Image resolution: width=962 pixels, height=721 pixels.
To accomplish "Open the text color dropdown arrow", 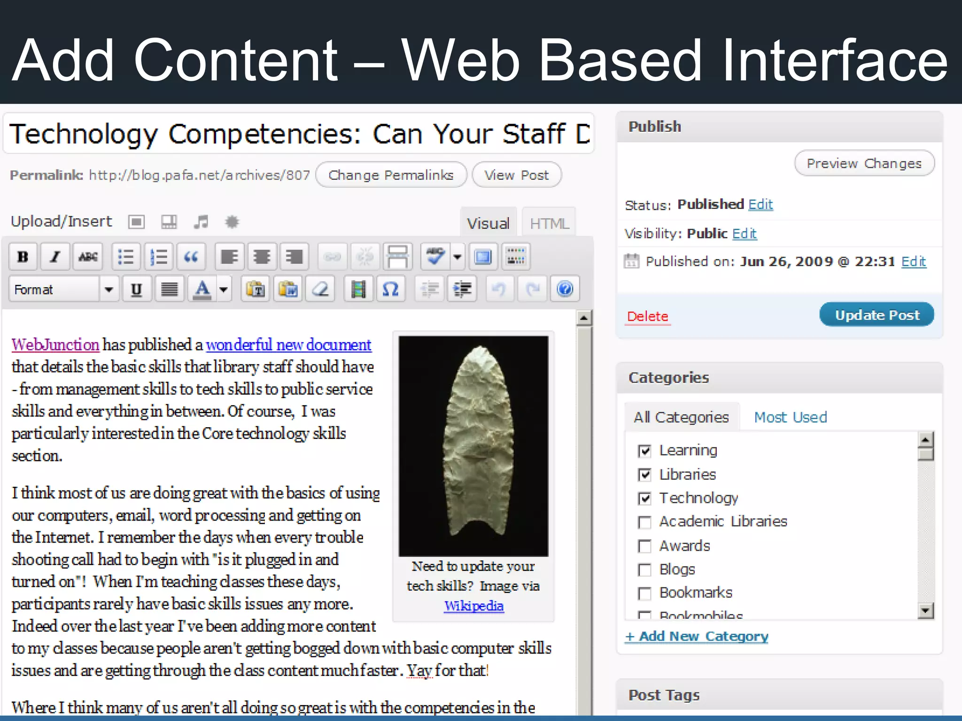I will pos(224,289).
